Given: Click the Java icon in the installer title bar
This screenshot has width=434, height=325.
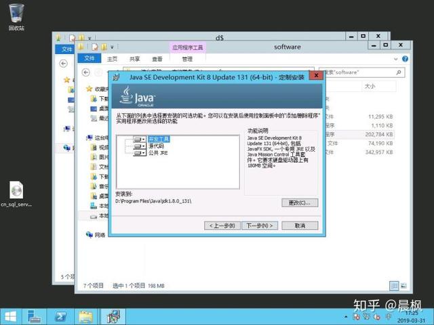Looking at the screenshot, I should 117,77.
